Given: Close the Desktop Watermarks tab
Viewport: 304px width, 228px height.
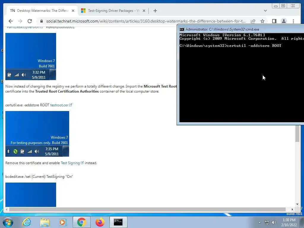Looking at the screenshot, I should 73,11.
